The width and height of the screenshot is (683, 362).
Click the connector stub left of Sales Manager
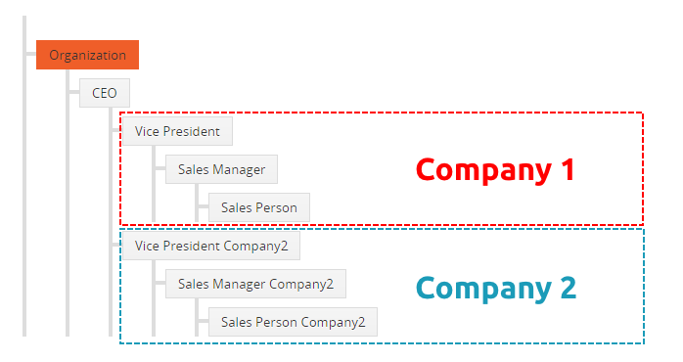pos(160,168)
